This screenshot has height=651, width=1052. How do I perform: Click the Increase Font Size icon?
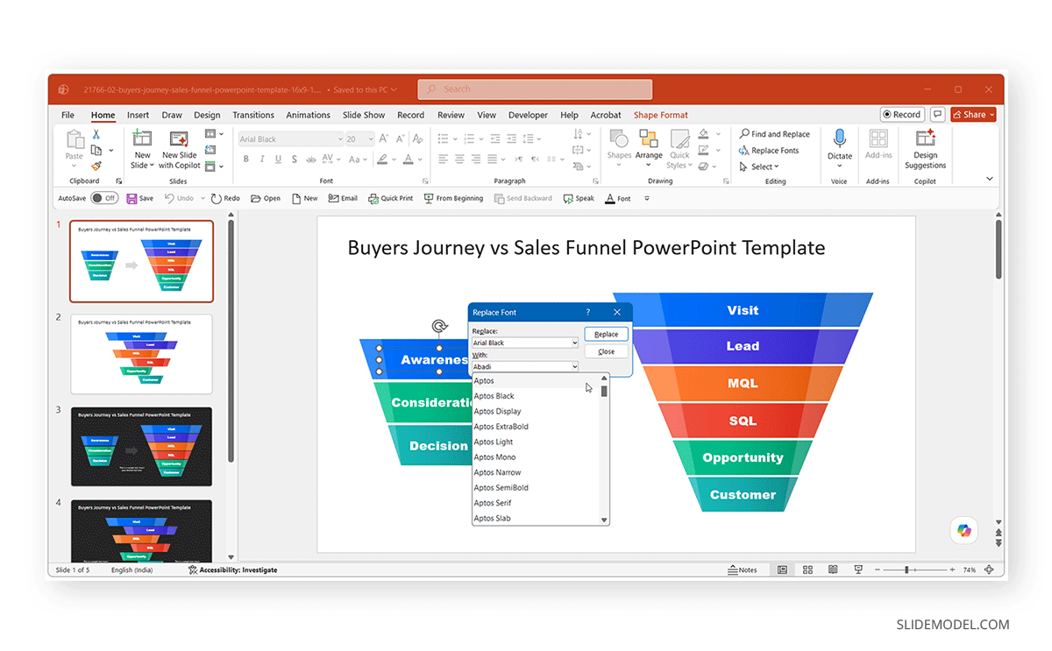(x=383, y=138)
